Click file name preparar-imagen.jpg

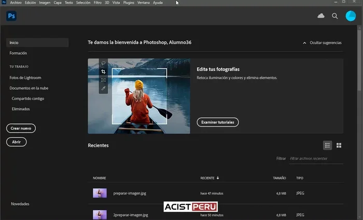[x=130, y=194]
